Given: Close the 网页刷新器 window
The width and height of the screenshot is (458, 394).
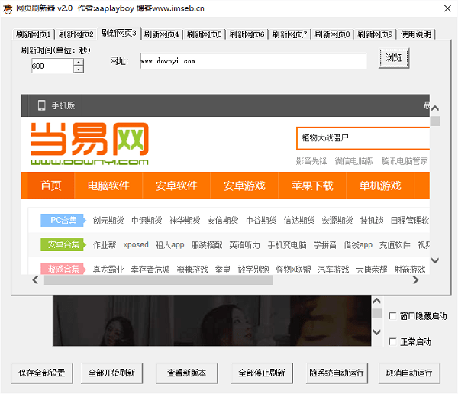Looking at the screenshot, I should coord(447,8).
